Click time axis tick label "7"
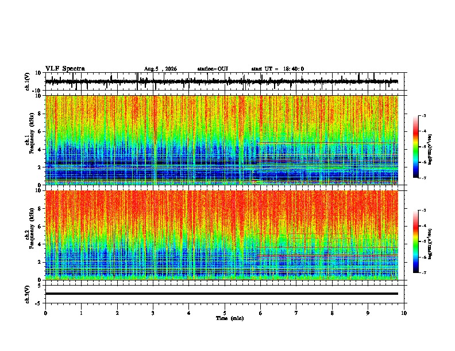This screenshot has width=455, height=351. (296, 313)
